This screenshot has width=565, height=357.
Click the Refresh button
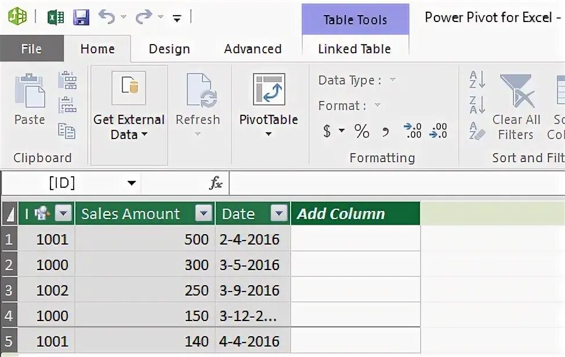click(198, 99)
